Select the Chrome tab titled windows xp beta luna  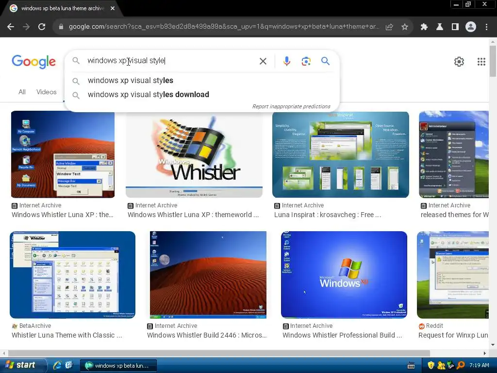pos(63,8)
